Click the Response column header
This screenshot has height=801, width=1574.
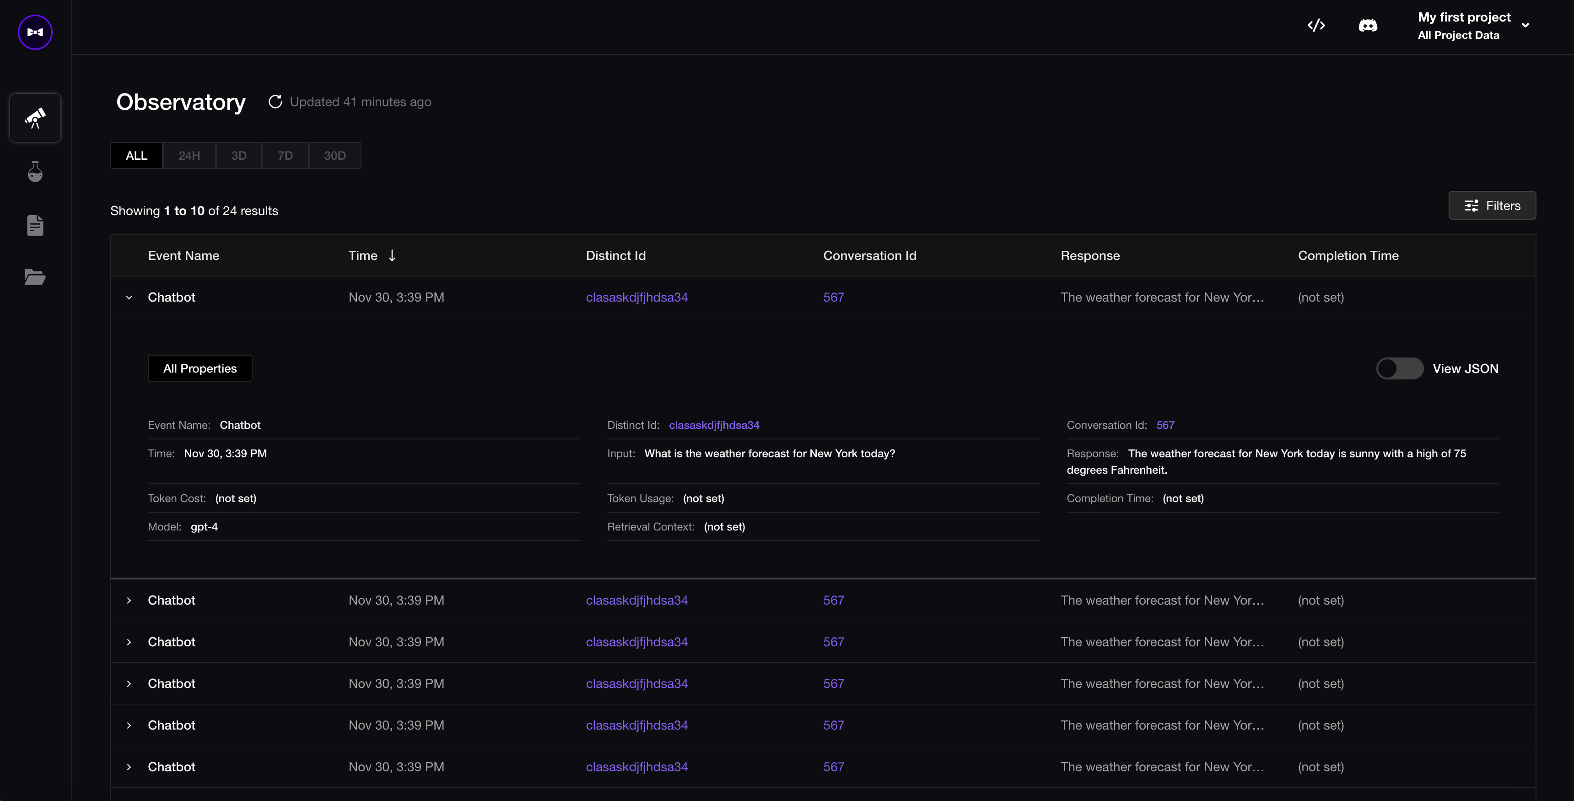(1090, 255)
